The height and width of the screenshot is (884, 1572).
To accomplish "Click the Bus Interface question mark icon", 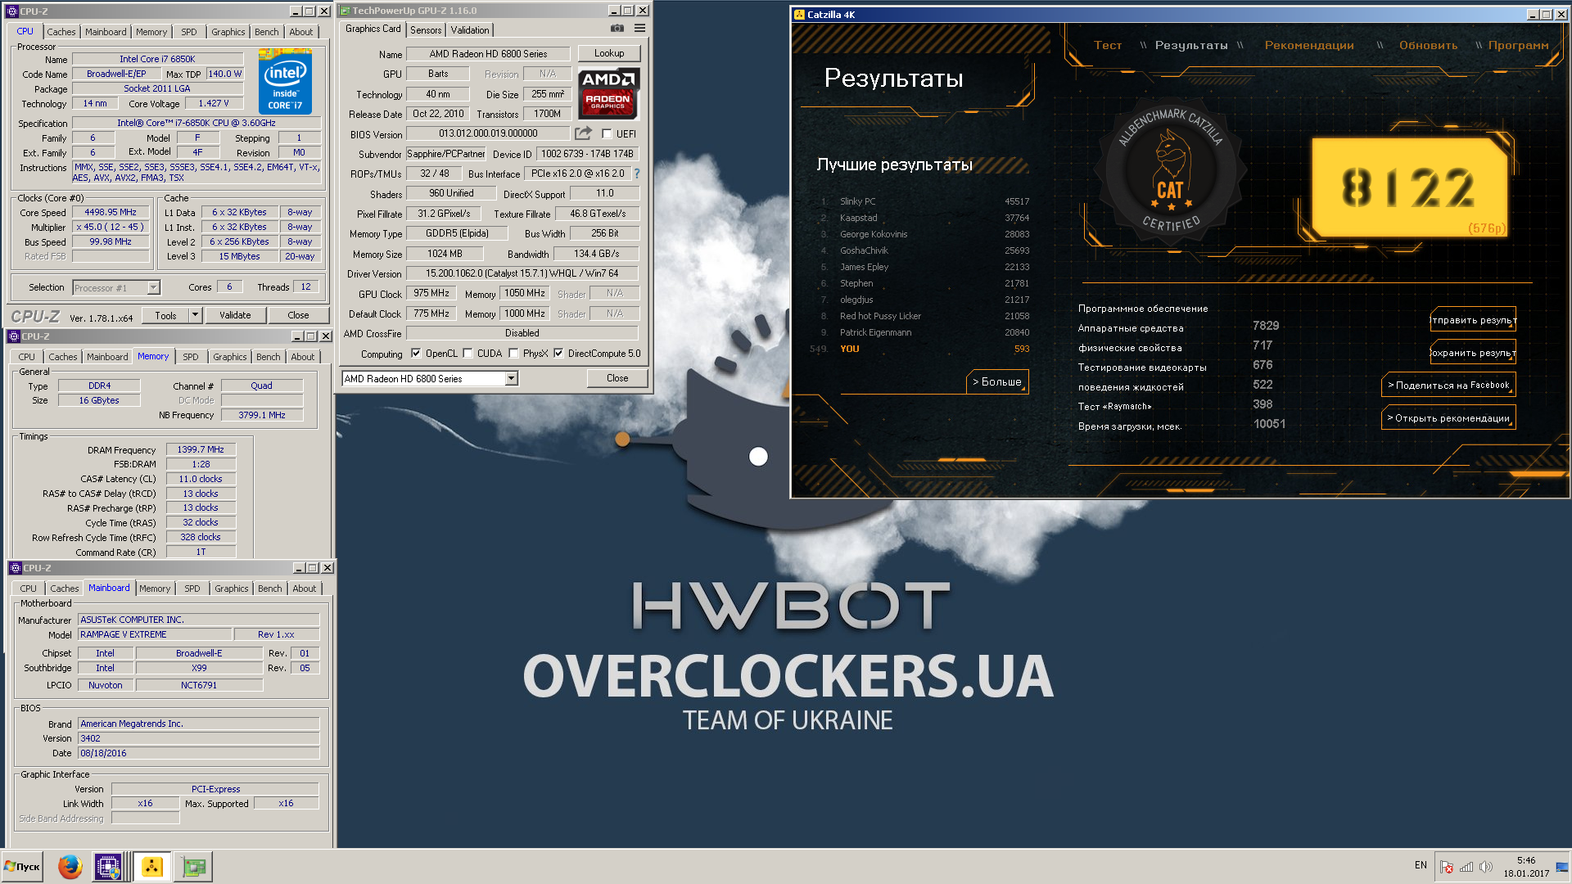I will point(636,174).
